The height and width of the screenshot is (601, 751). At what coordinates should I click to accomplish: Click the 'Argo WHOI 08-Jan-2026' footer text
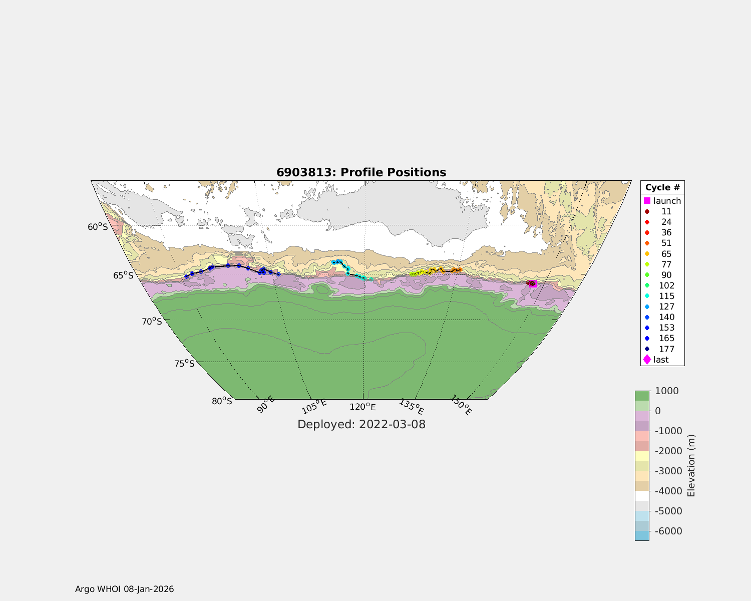124,589
